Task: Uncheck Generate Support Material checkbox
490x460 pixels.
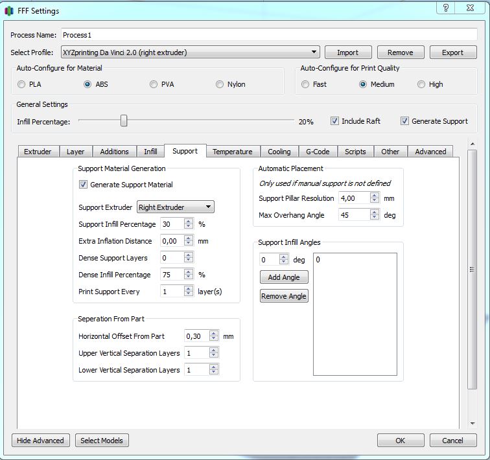Action: (83, 185)
